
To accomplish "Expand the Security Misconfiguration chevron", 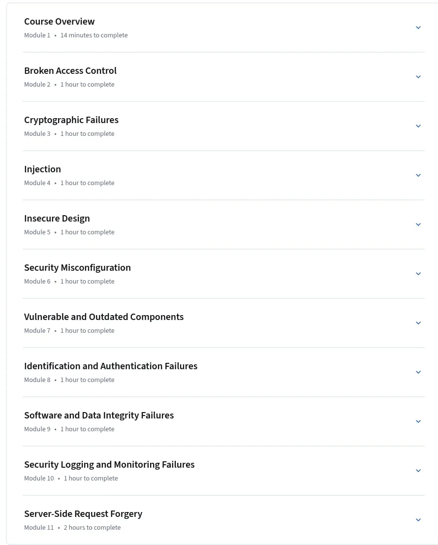I will 418,274.
